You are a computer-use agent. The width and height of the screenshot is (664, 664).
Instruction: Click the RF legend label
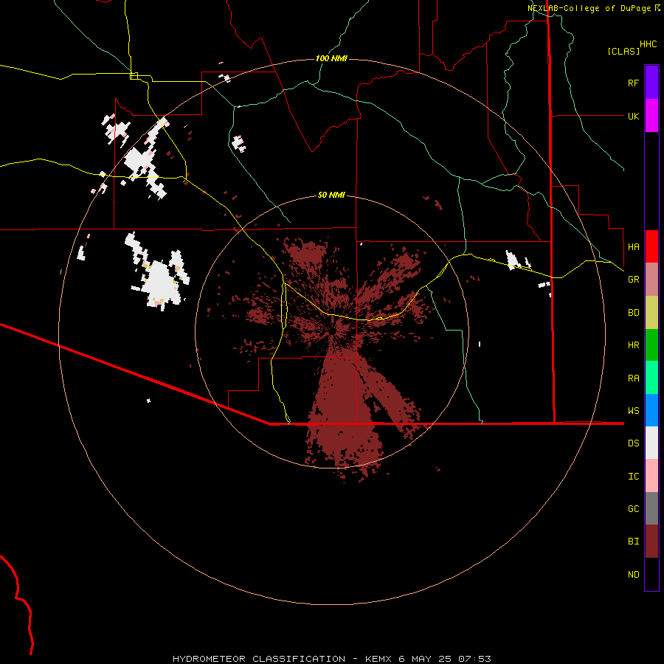tap(633, 83)
